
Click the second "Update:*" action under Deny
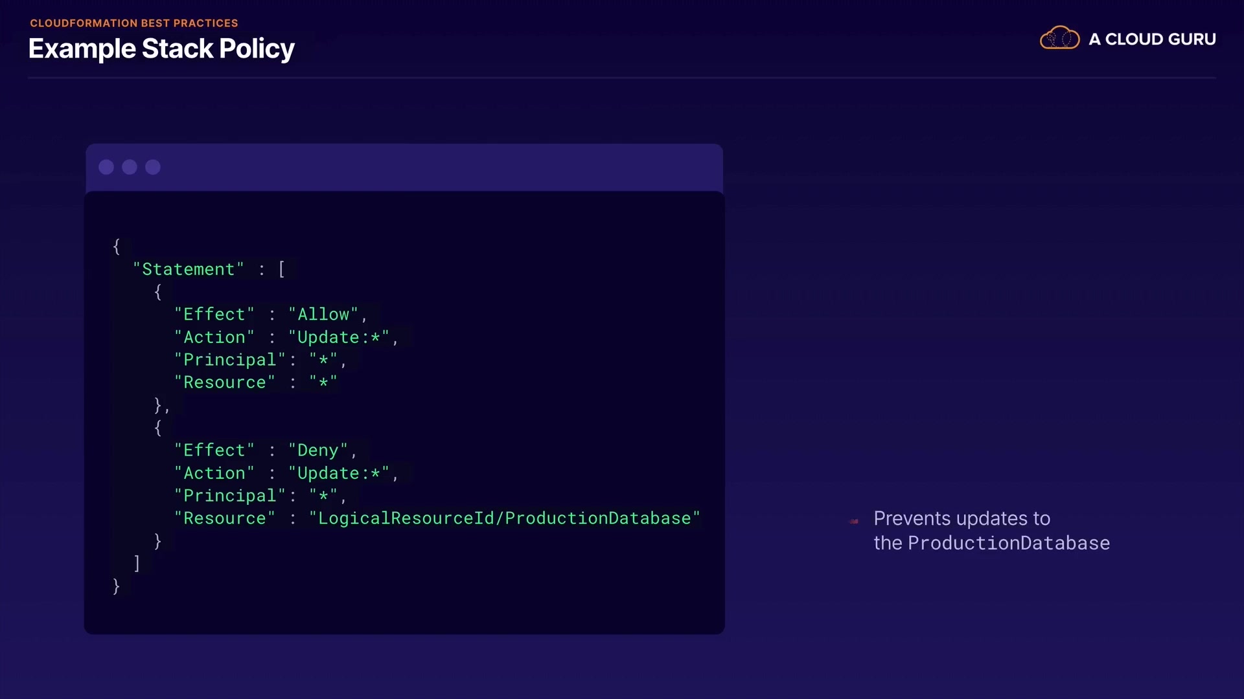pos(338,473)
